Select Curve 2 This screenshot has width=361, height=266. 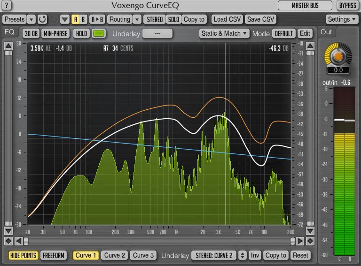(x=114, y=255)
